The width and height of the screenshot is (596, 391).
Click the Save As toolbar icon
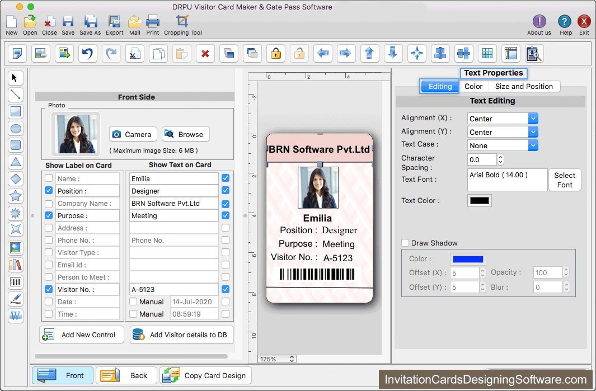(x=90, y=22)
